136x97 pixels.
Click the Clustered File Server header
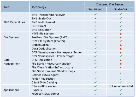pyautogui.click(x=110, y=4)
